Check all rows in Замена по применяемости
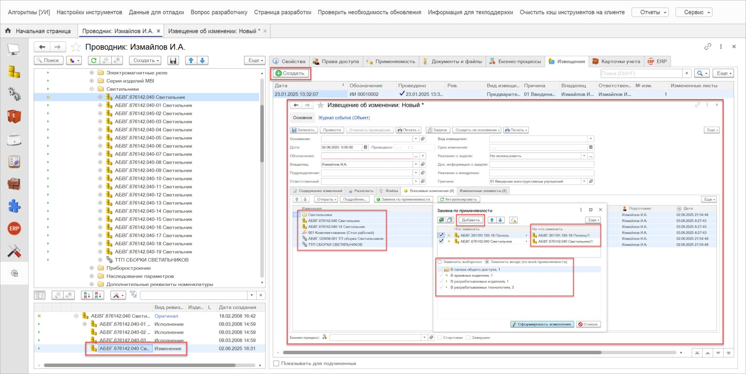746x374 pixels. point(441,220)
